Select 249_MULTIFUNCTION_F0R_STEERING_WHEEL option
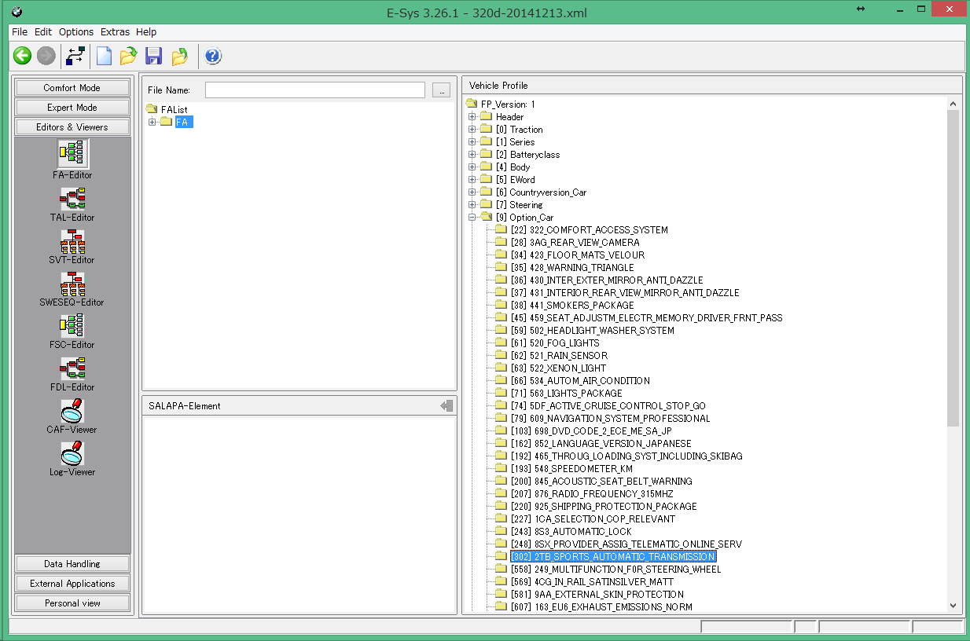This screenshot has width=970, height=641. click(x=615, y=569)
